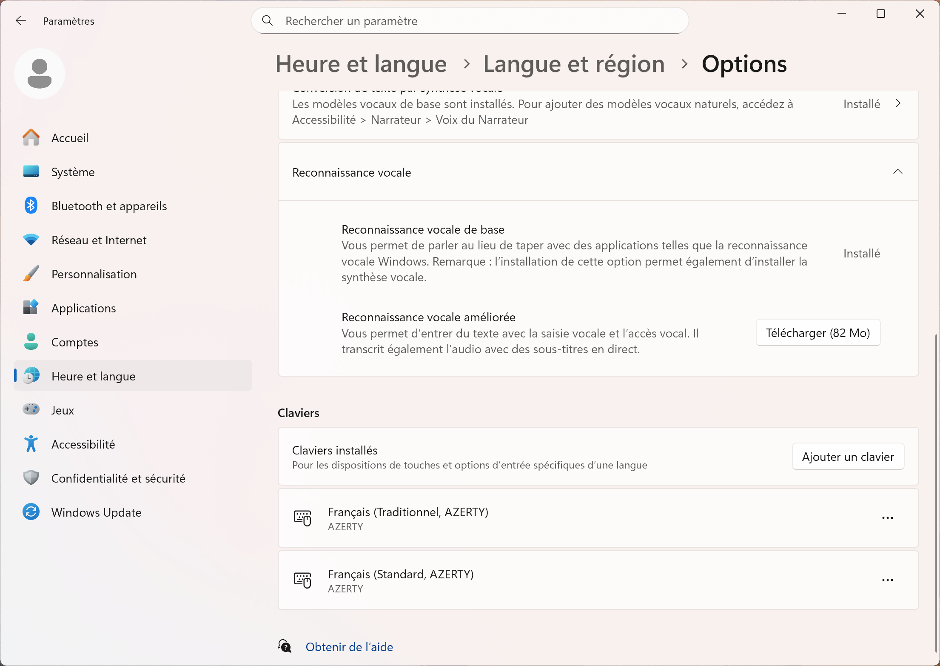Click the Réseau et Internet wifi icon
940x666 pixels.
click(x=31, y=240)
